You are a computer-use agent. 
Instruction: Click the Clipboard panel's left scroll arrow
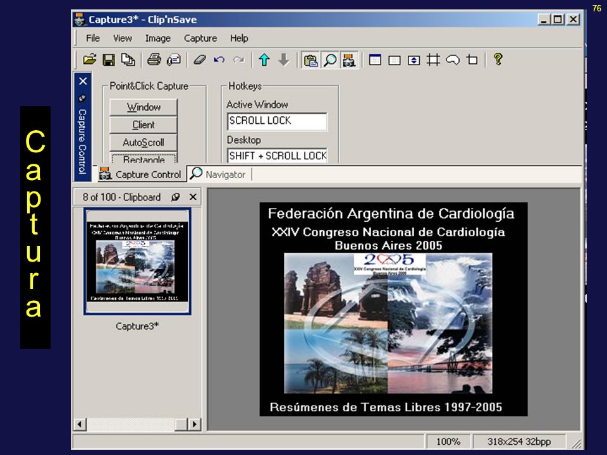[x=80, y=424]
